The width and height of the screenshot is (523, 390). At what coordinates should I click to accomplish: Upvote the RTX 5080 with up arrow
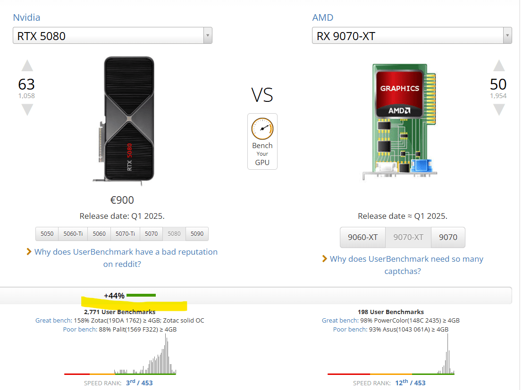[x=27, y=66]
